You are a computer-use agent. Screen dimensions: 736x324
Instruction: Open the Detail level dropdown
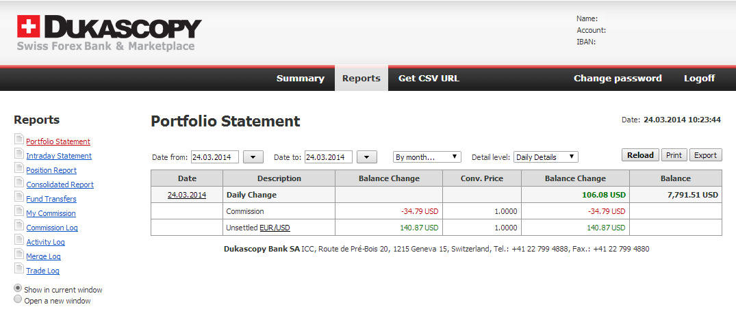(546, 157)
